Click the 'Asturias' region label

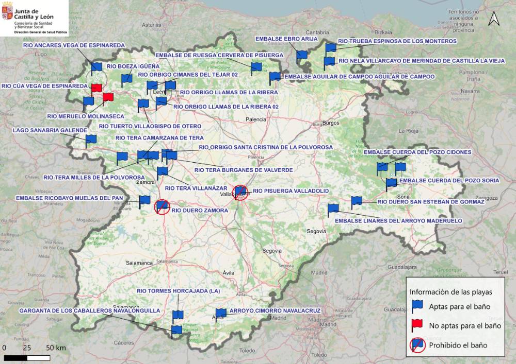[151, 25]
